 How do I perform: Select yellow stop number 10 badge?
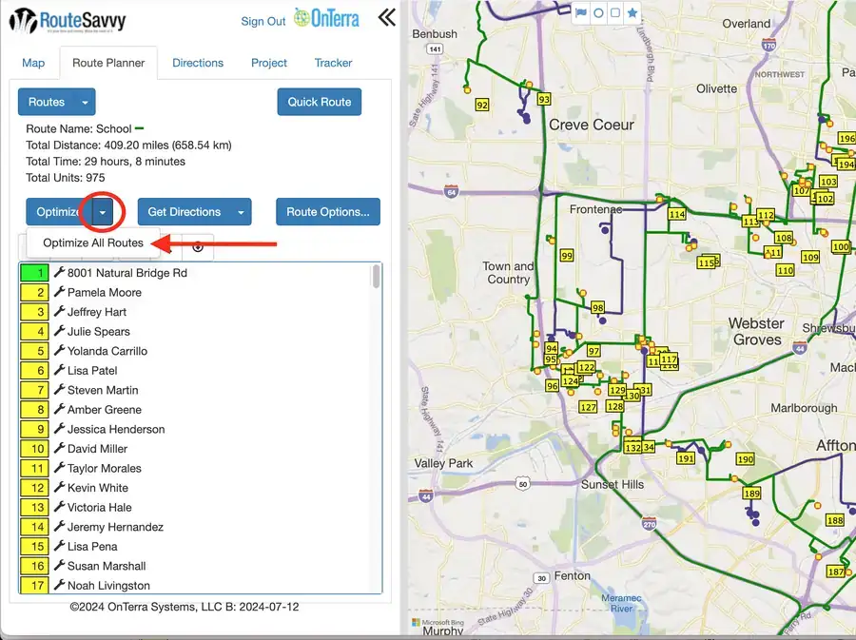click(34, 449)
